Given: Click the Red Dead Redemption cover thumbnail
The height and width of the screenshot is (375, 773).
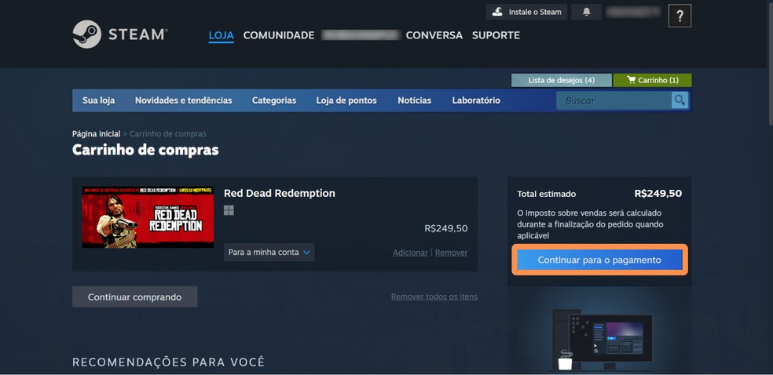Looking at the screenshot, I should [148, 217].
